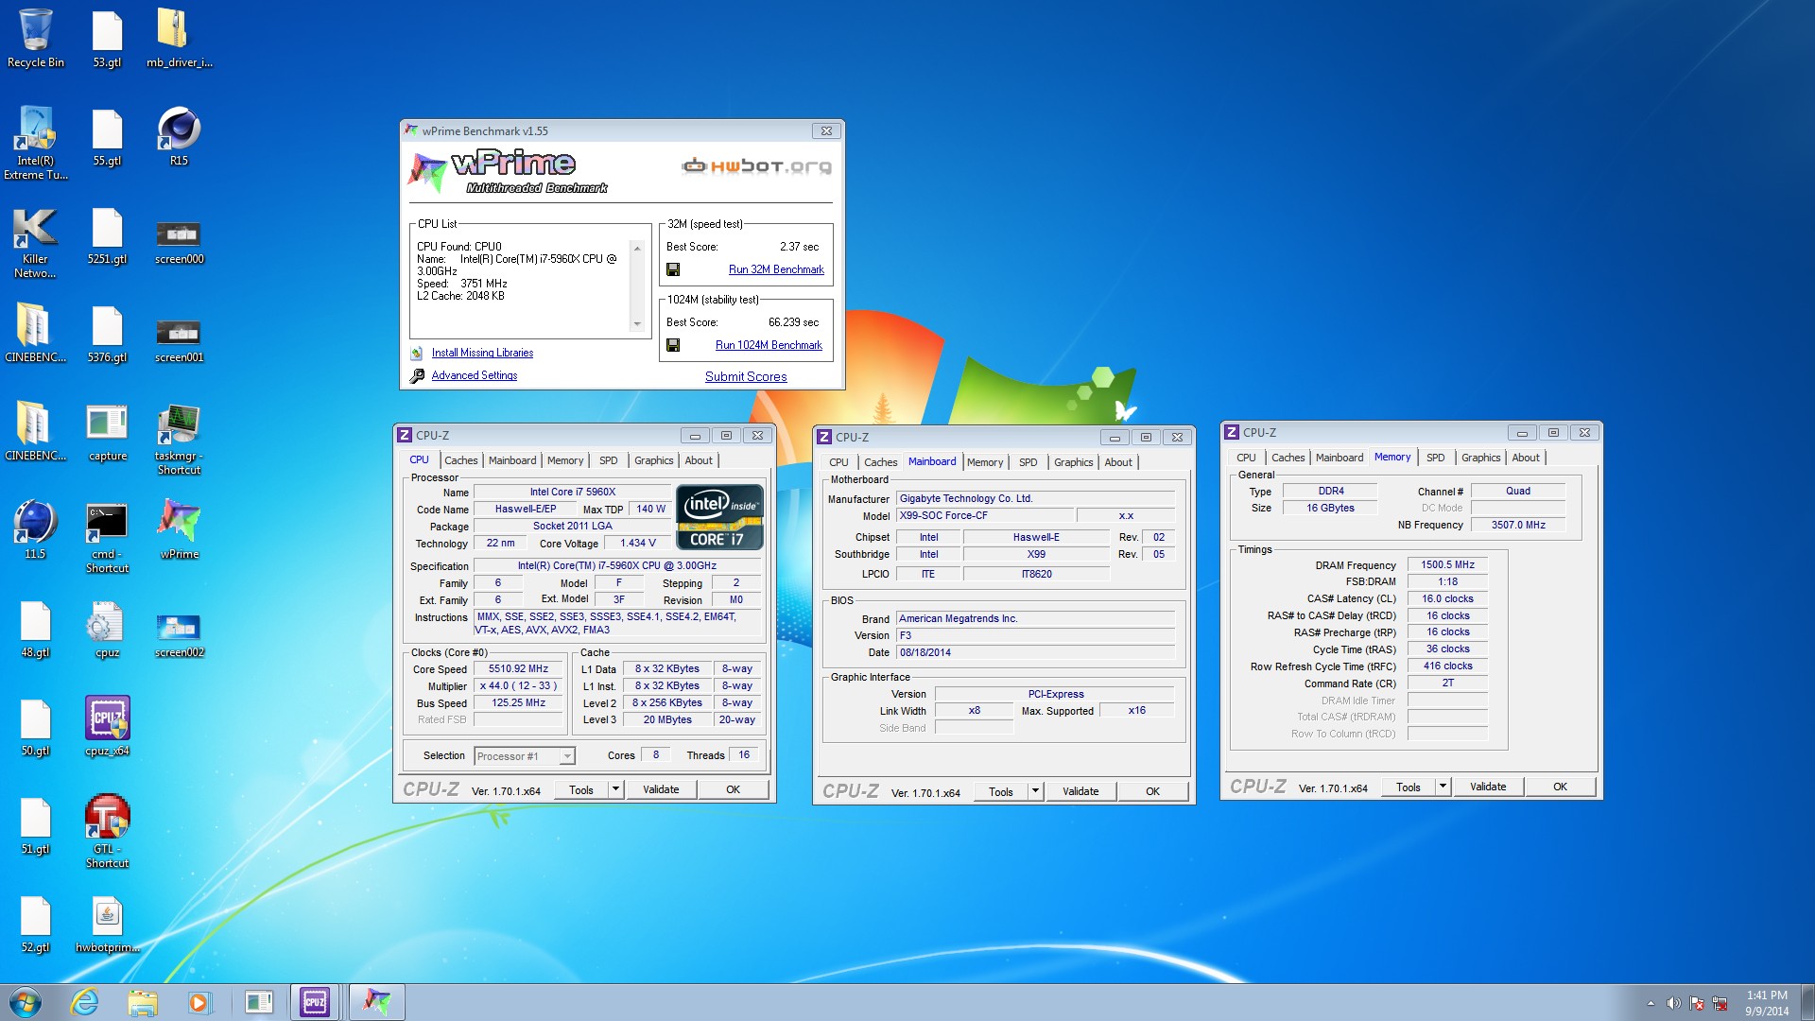
Task: Open the CPU-Z taskbar button
Action: point(315,1002)
